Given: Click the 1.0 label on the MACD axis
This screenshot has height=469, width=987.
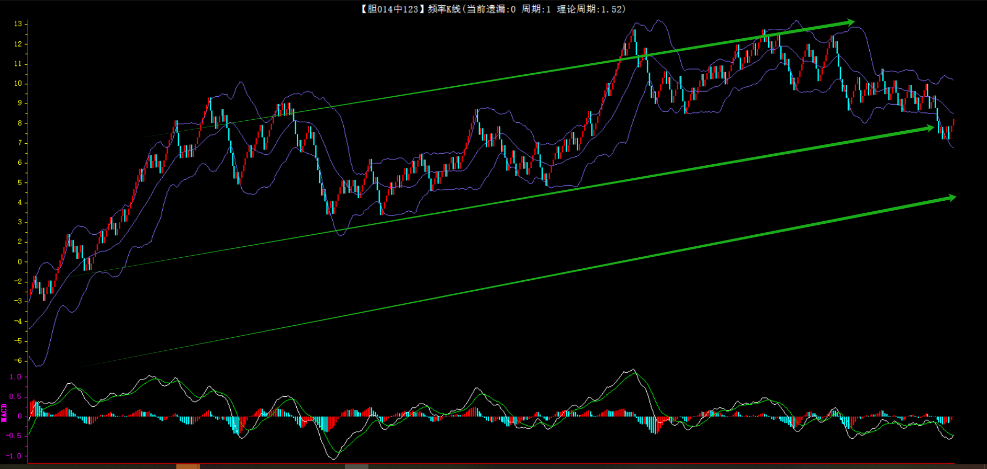Looking at the screenshot, I should point(16,377).
